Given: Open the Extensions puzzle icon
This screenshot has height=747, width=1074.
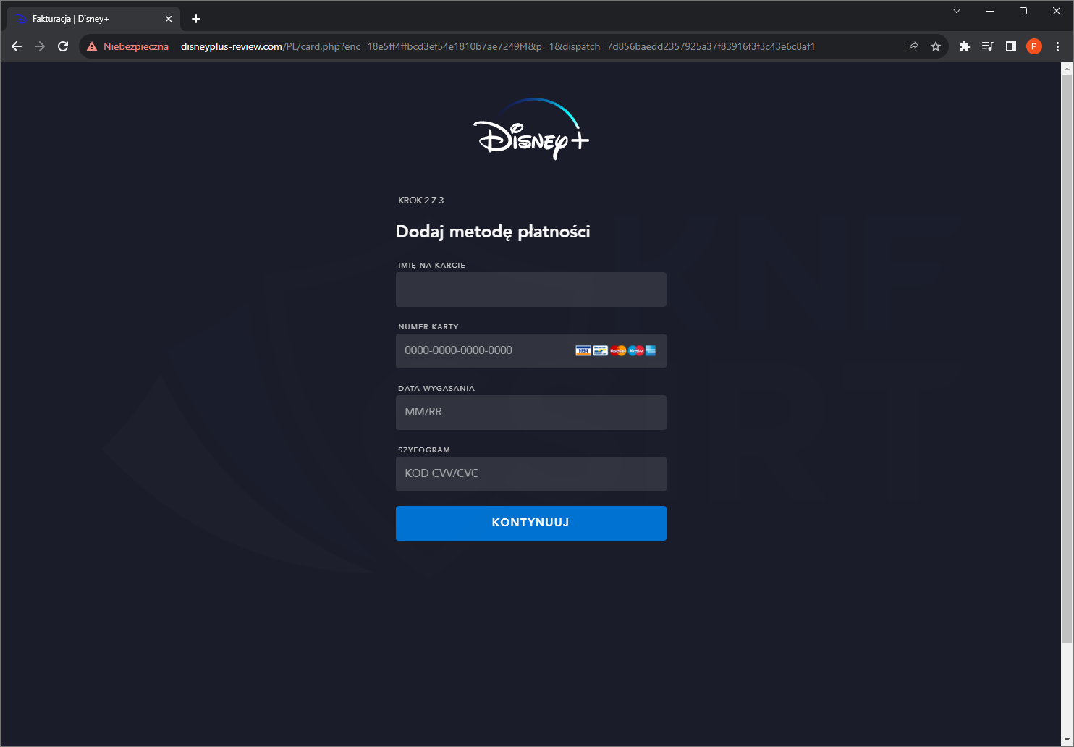Looking at the screenshot, I should [x=964, y=46].
